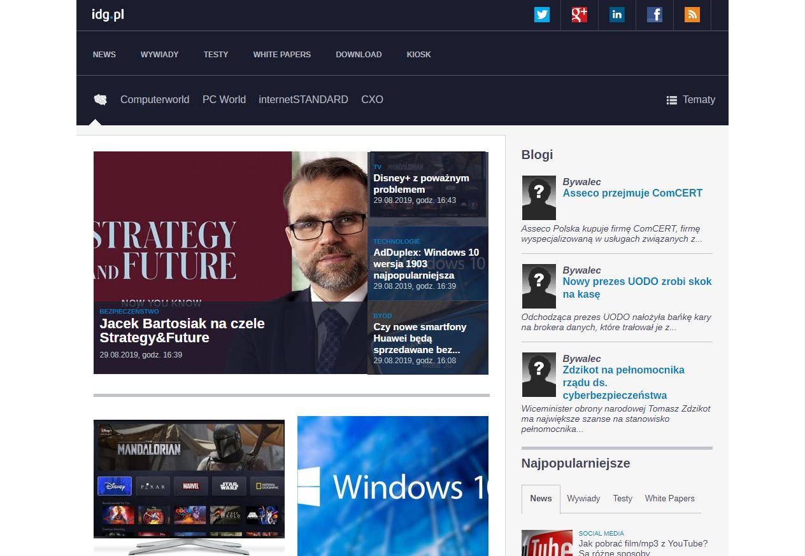Click the Blogi section heading
The image size is (805, 556).
[537, 155]
